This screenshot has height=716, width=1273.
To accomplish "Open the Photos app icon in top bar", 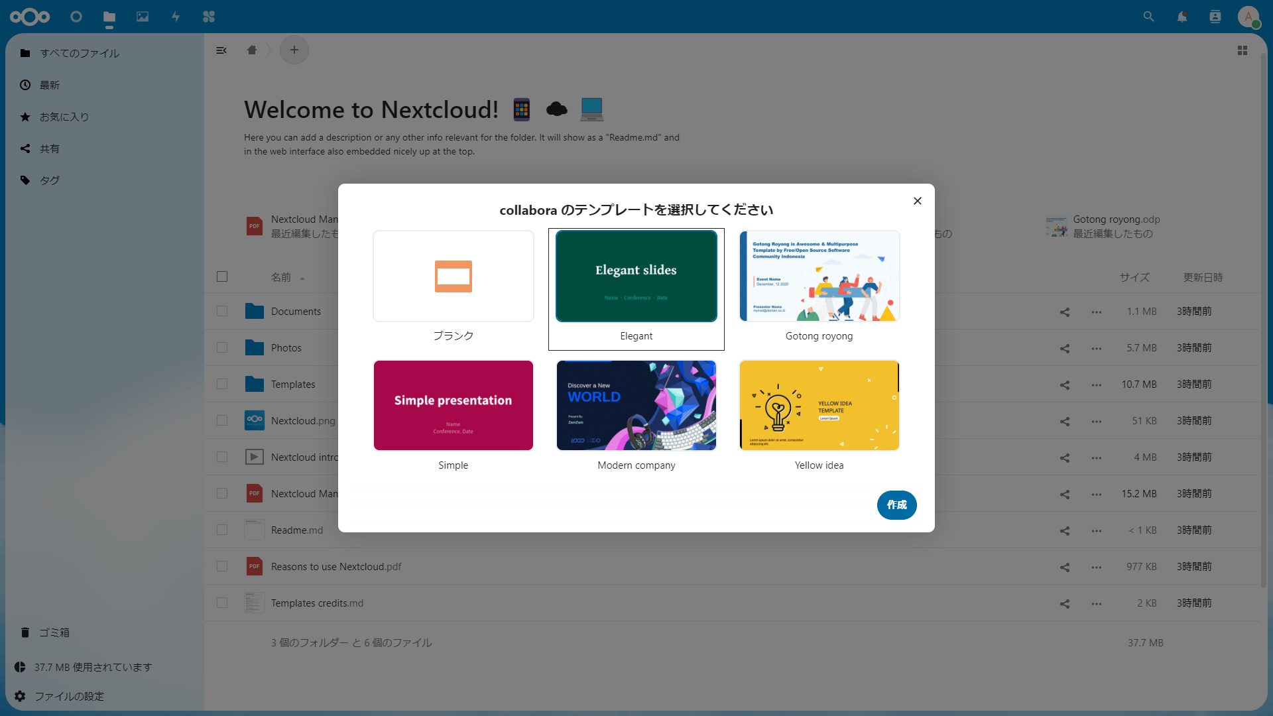I will (143, 17).
